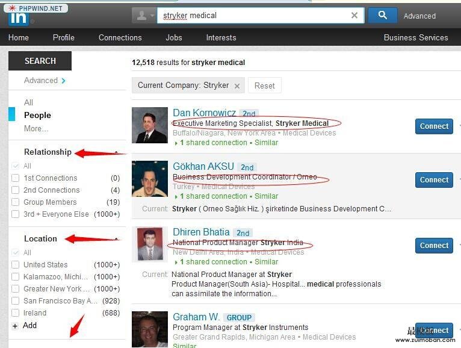Open the Profile menu
This screenshot has height=348, width=461.
(64, 38)
